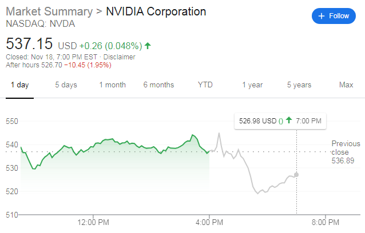Select the Max range tab
The image size is (365, 233).
(346, 85)
